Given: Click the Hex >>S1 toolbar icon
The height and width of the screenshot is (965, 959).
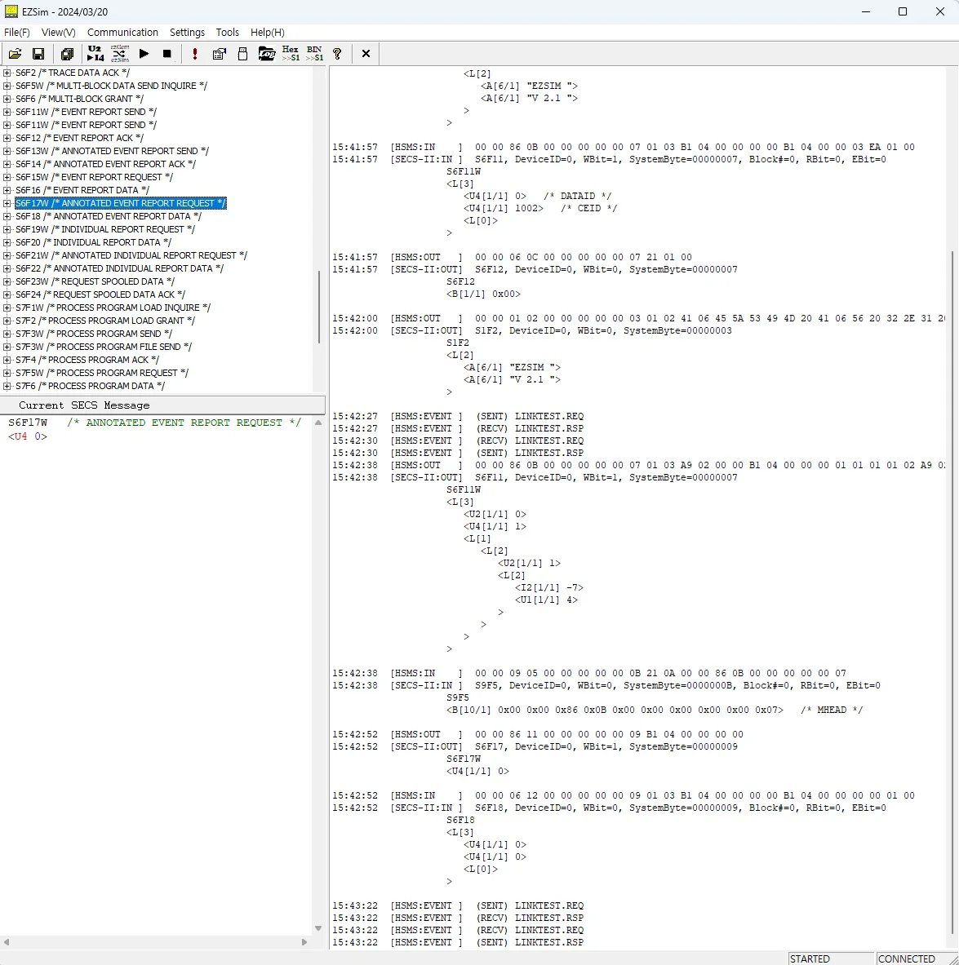Looking at the screenshot, I should [291, 54].
